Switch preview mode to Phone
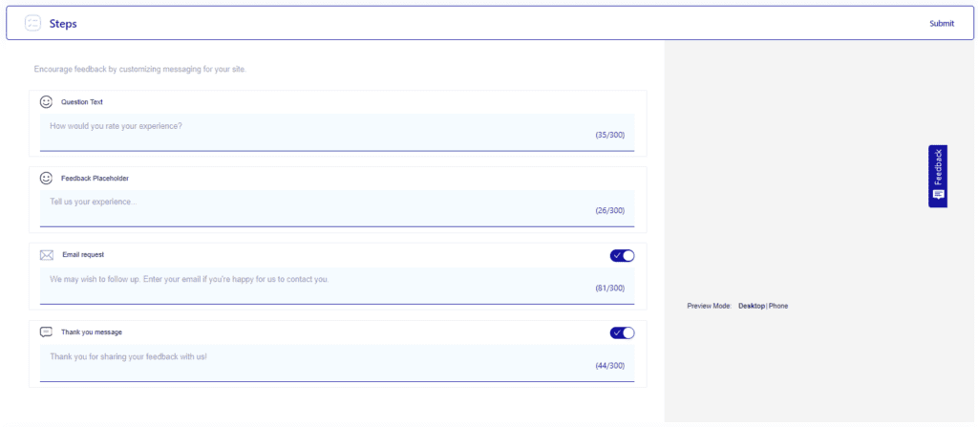The width and height of the screenshot is (978, 427). pyautogui.click(x=778, y=306)
